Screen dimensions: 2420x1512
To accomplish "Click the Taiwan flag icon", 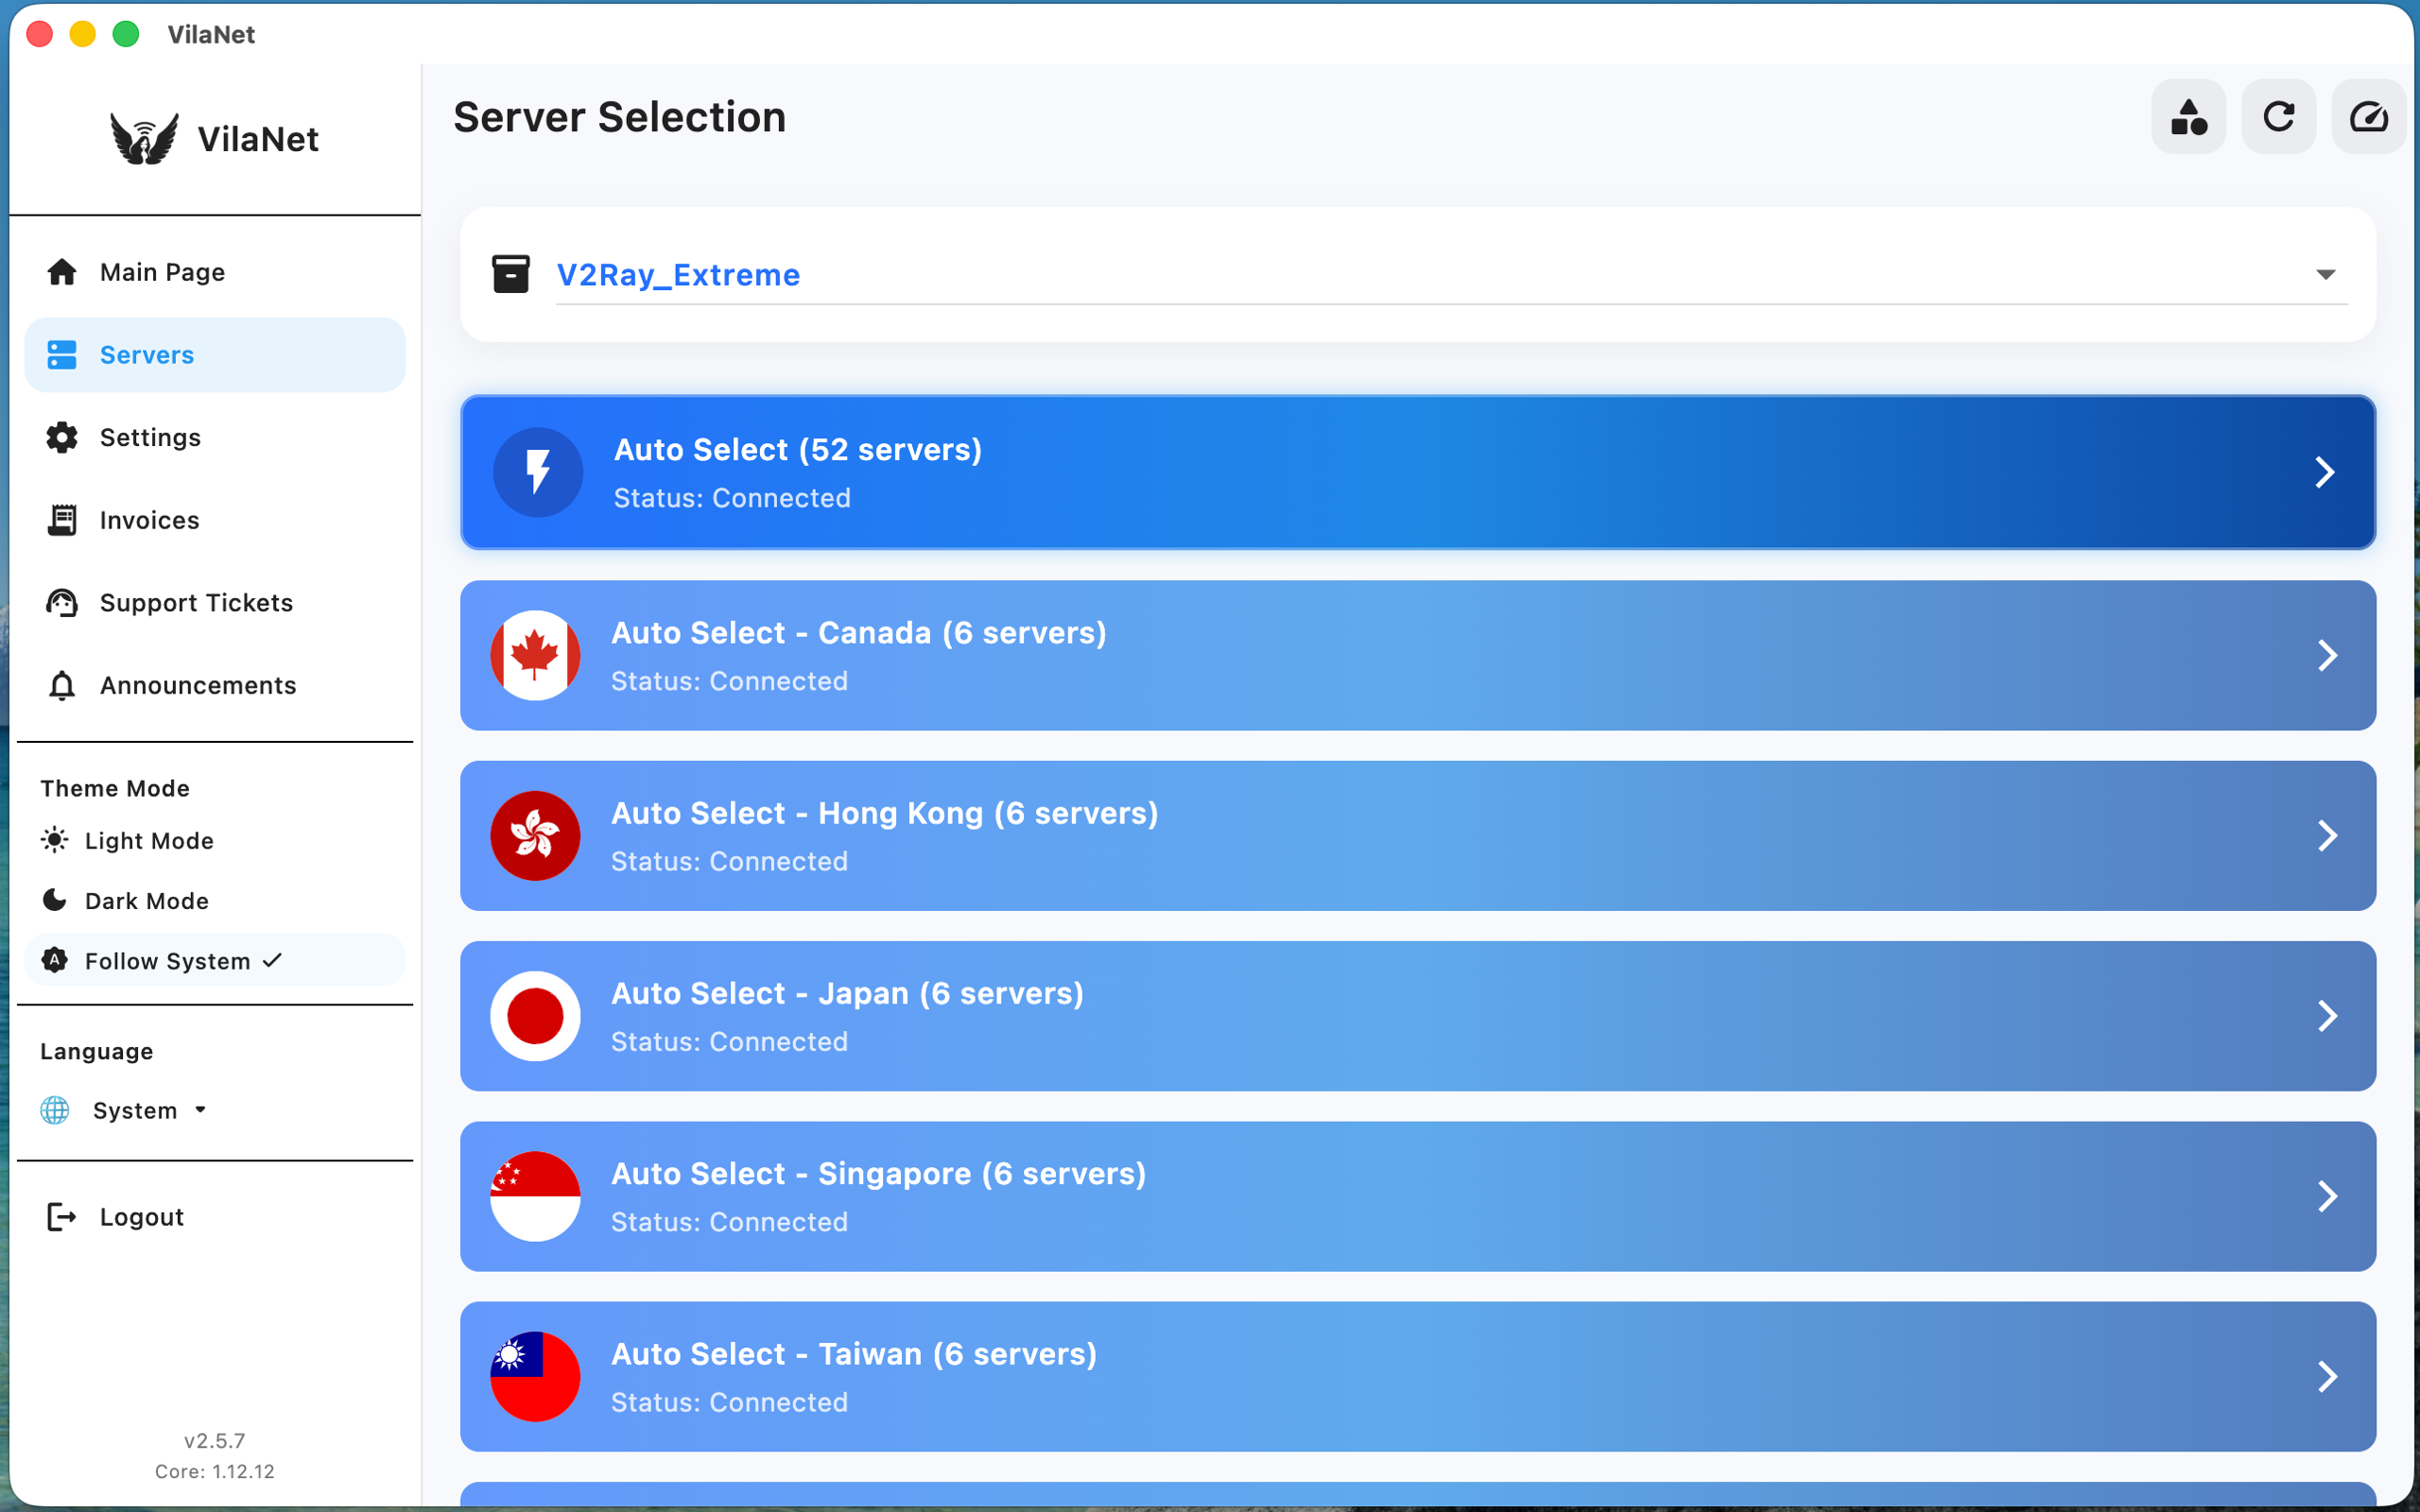I will 535,1376.
